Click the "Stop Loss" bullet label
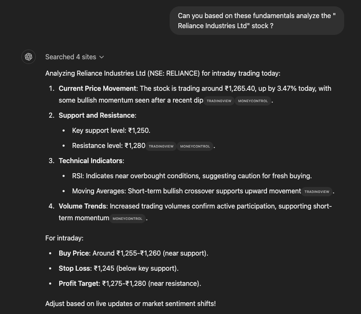This screenshot has width=361, height=314. coord(74,268)
